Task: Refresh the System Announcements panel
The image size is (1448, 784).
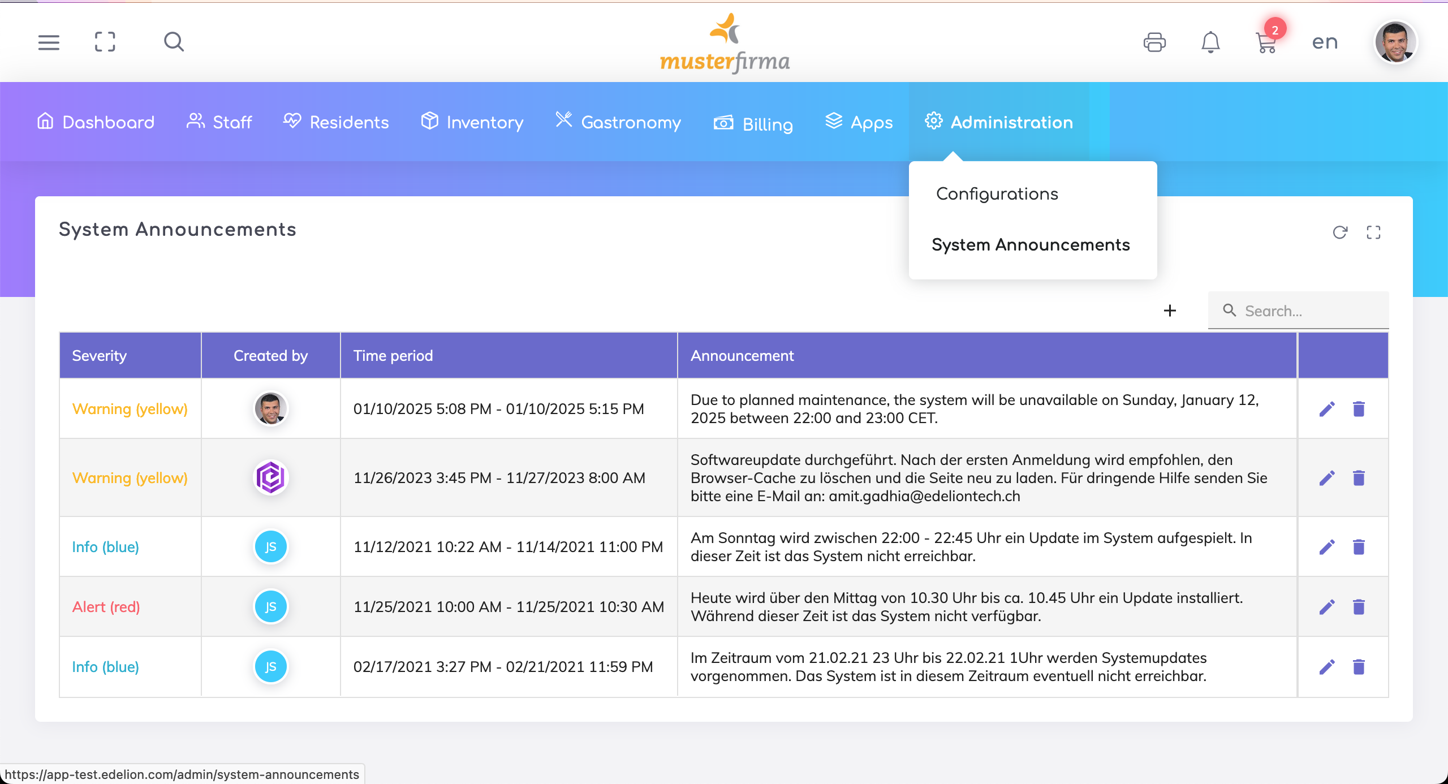Action: (1340, 232)
